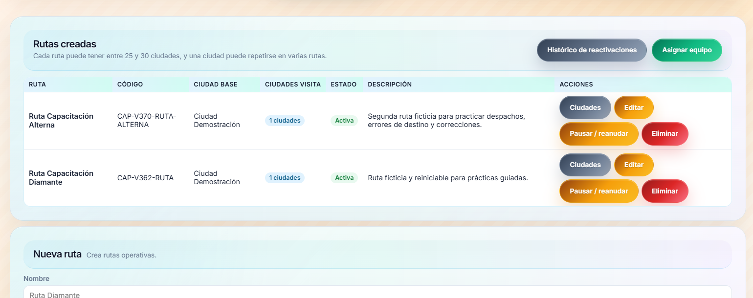Select description starting Segunda ruta ficticia
This screenshot has height=298, width=753.
tap(446, 121)
